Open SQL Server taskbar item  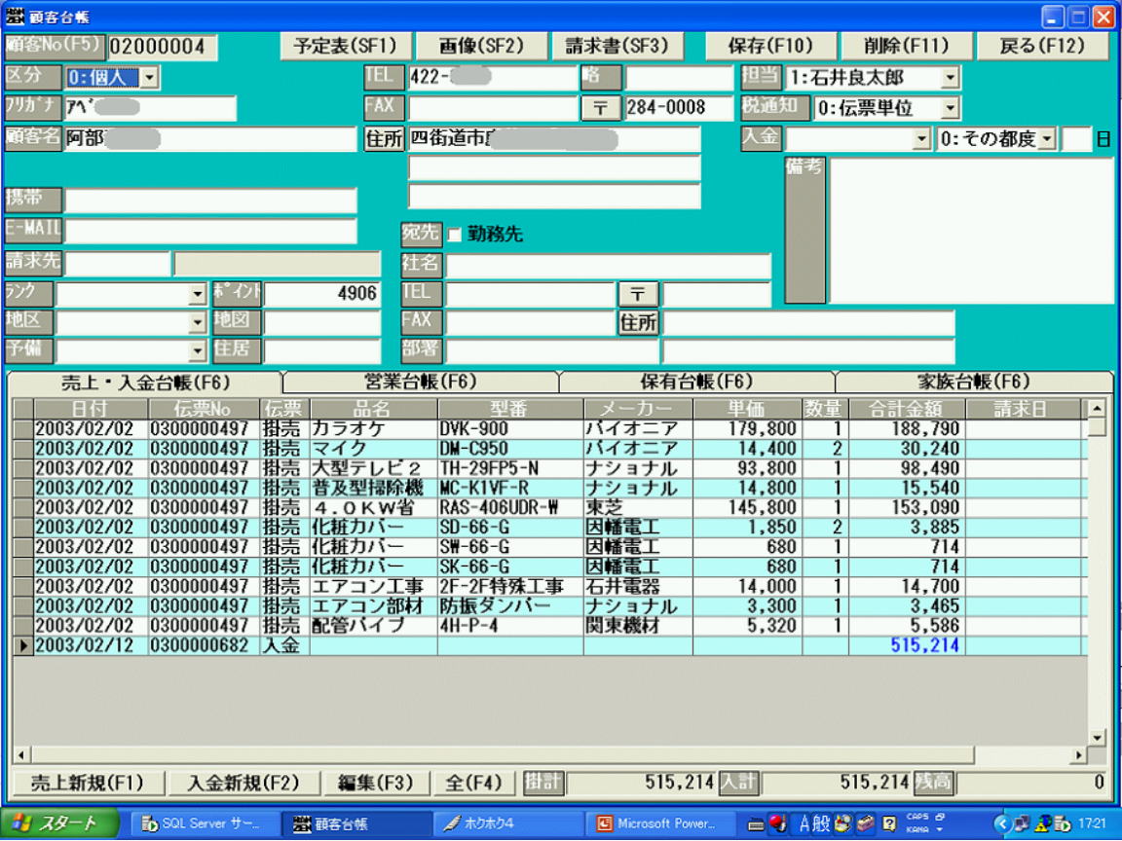(x=202, y=823)
